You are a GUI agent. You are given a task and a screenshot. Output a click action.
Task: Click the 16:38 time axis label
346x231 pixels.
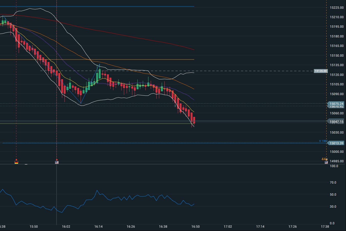(x=163, y=227)
